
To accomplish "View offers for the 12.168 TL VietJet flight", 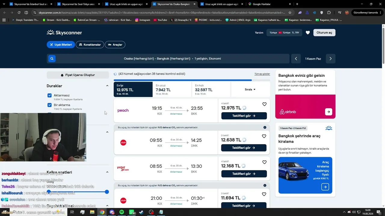I will click(244, 174).
